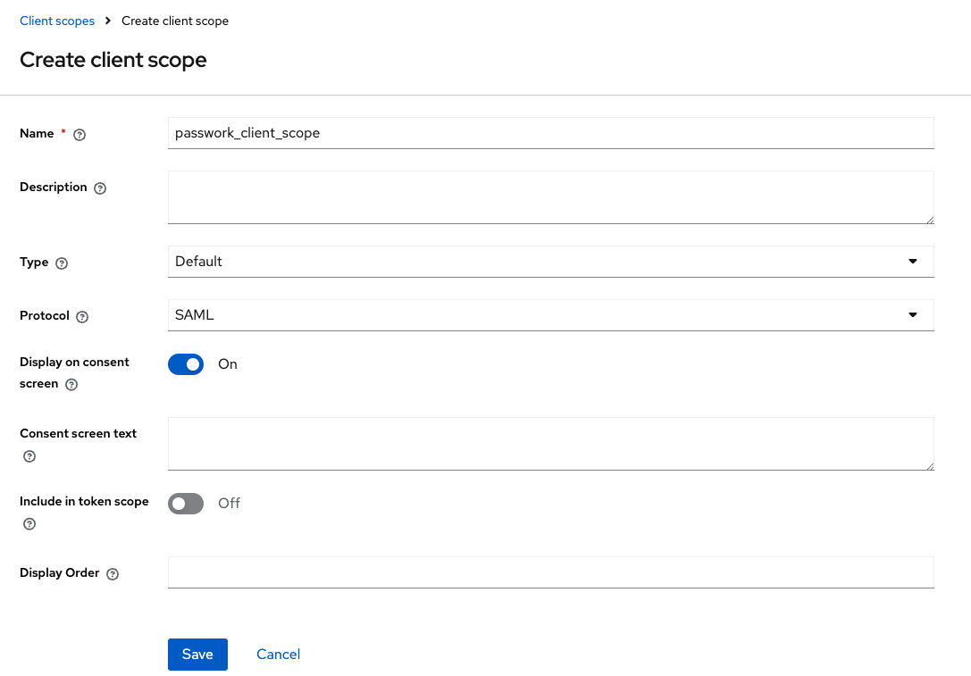Viewport: 971px width, 676px height.
Task: Cancel the client scope creation
Action: click(278, 655)
